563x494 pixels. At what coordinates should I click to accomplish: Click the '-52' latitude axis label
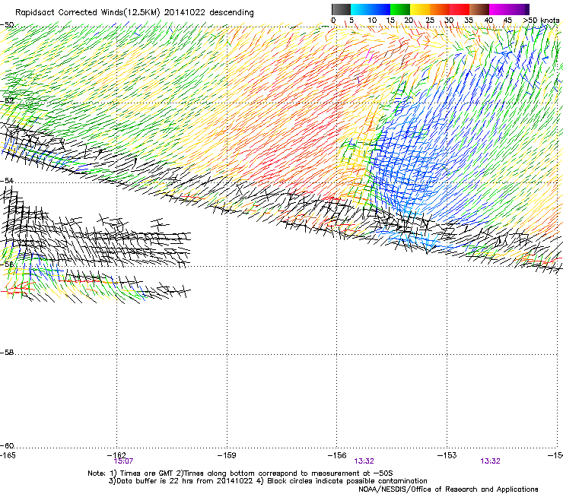[7, 101]
